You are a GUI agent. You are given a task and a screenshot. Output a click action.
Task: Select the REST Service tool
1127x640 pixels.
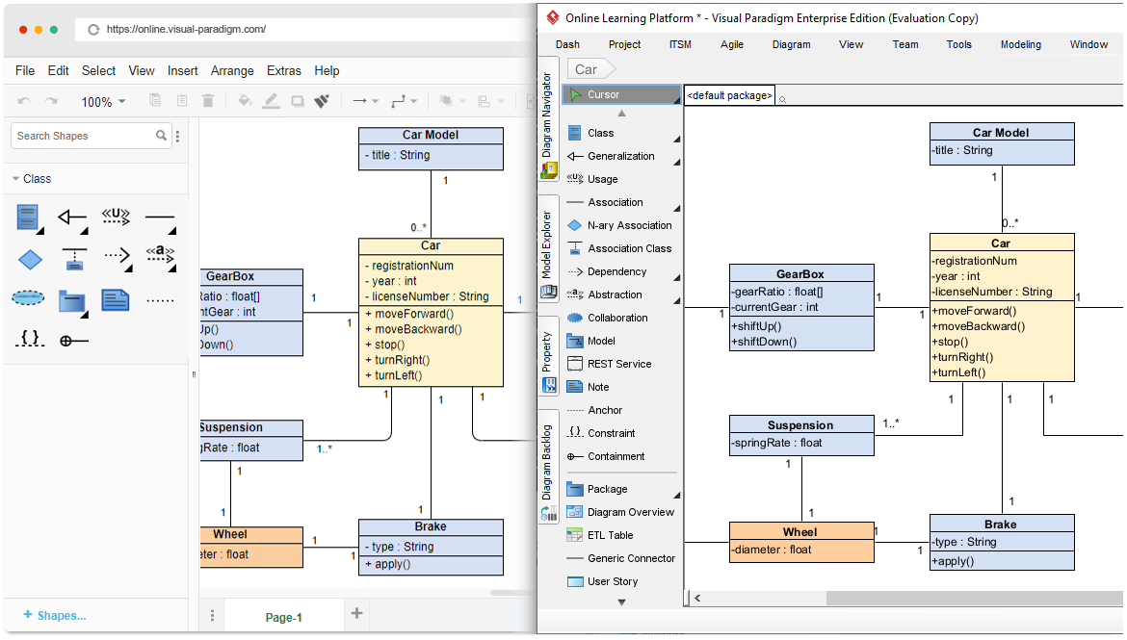click(622, 364)
